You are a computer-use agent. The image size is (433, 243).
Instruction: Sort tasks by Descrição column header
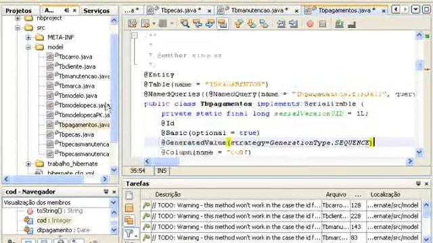168,194
